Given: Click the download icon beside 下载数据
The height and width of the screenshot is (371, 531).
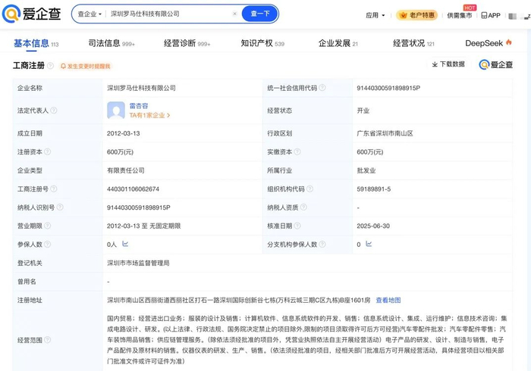Looking at the screenshot, I should tap(435, 64).
